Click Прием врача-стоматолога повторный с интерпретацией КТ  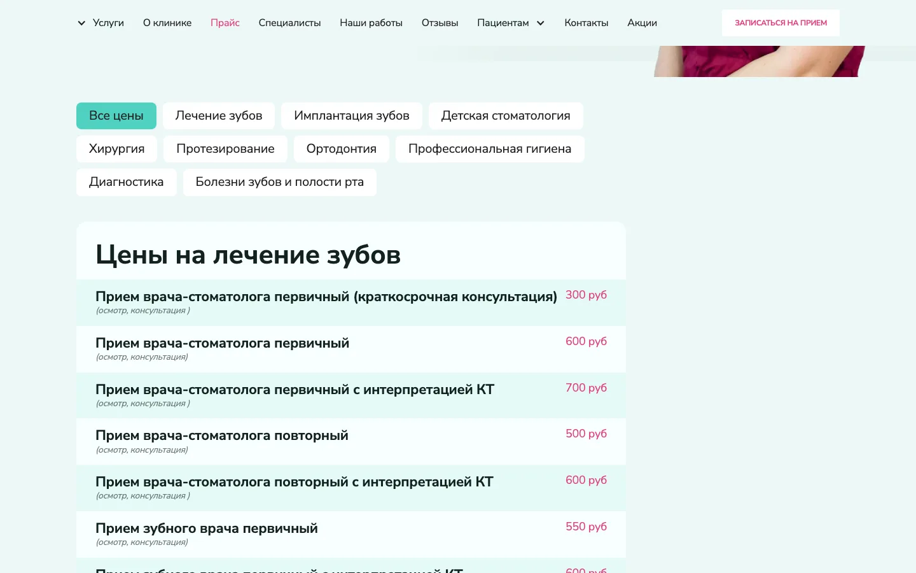pyautogui.click(x=295, y=482)
